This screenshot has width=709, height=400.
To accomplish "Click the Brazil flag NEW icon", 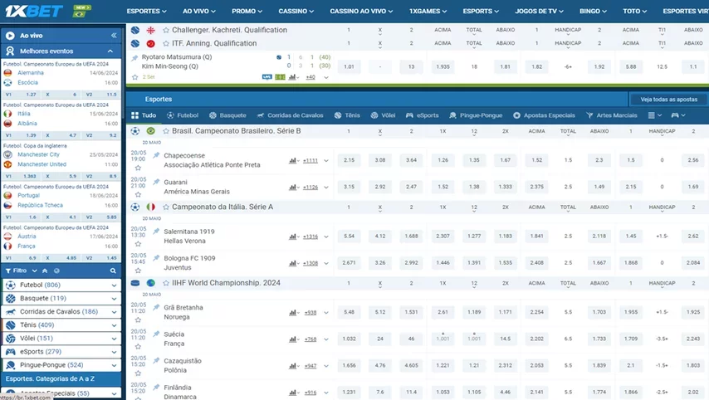I will click(81, 11).
